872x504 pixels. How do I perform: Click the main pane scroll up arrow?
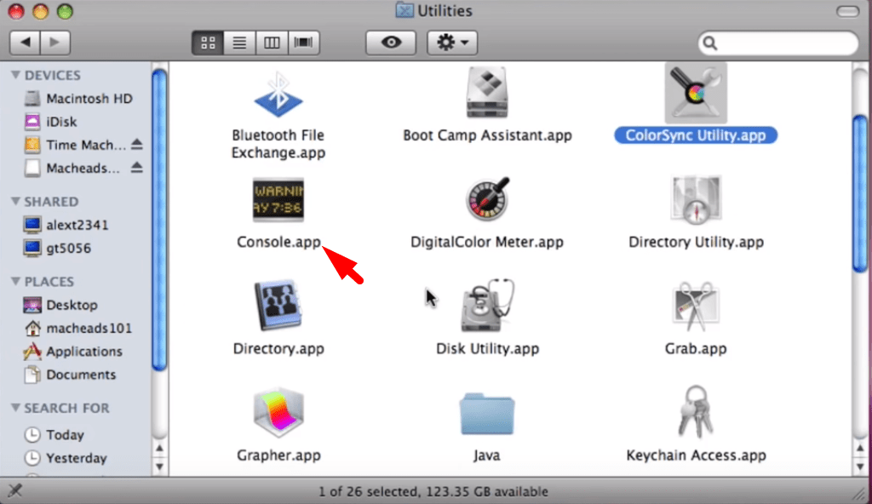[860, 449]
